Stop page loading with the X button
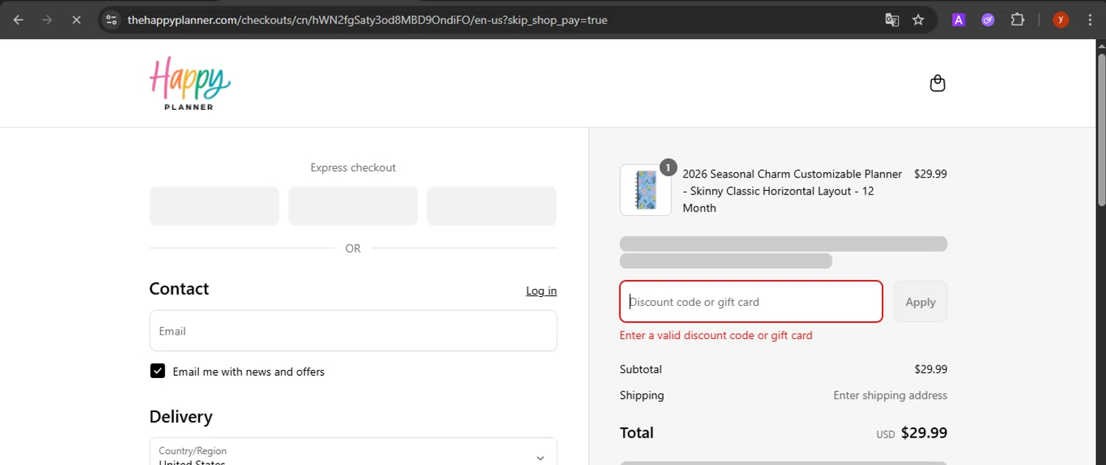1106x465 pixels. click(x=76, y=20)
